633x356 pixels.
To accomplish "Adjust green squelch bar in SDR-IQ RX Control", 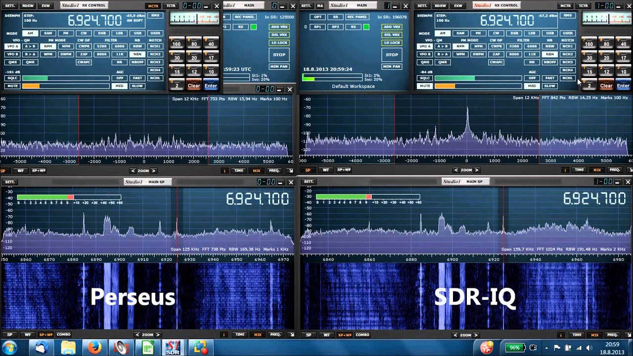I will point(478,78).
